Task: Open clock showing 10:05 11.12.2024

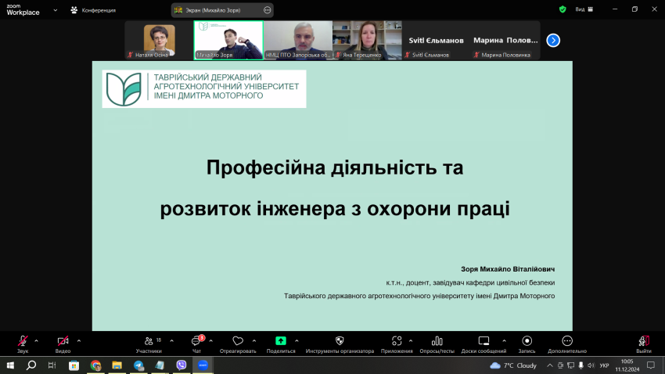Action: click(627, 365)
